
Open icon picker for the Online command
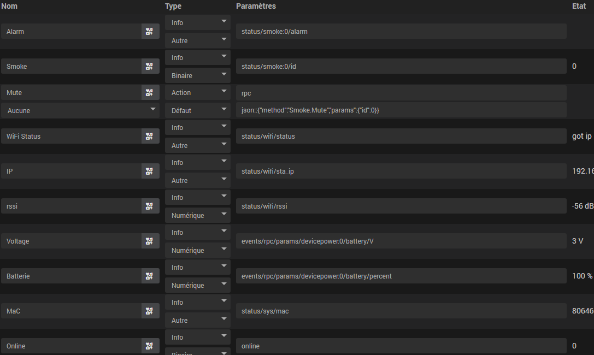click(x=150, y=346)
